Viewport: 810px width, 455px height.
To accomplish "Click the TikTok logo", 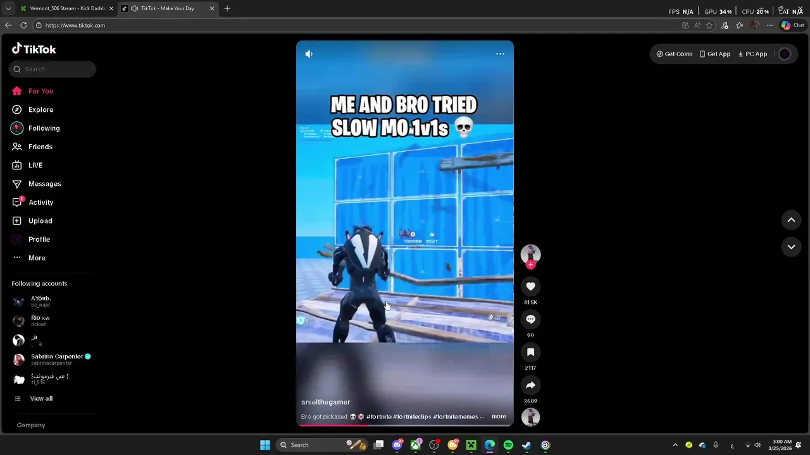I will tap(34, 49).
